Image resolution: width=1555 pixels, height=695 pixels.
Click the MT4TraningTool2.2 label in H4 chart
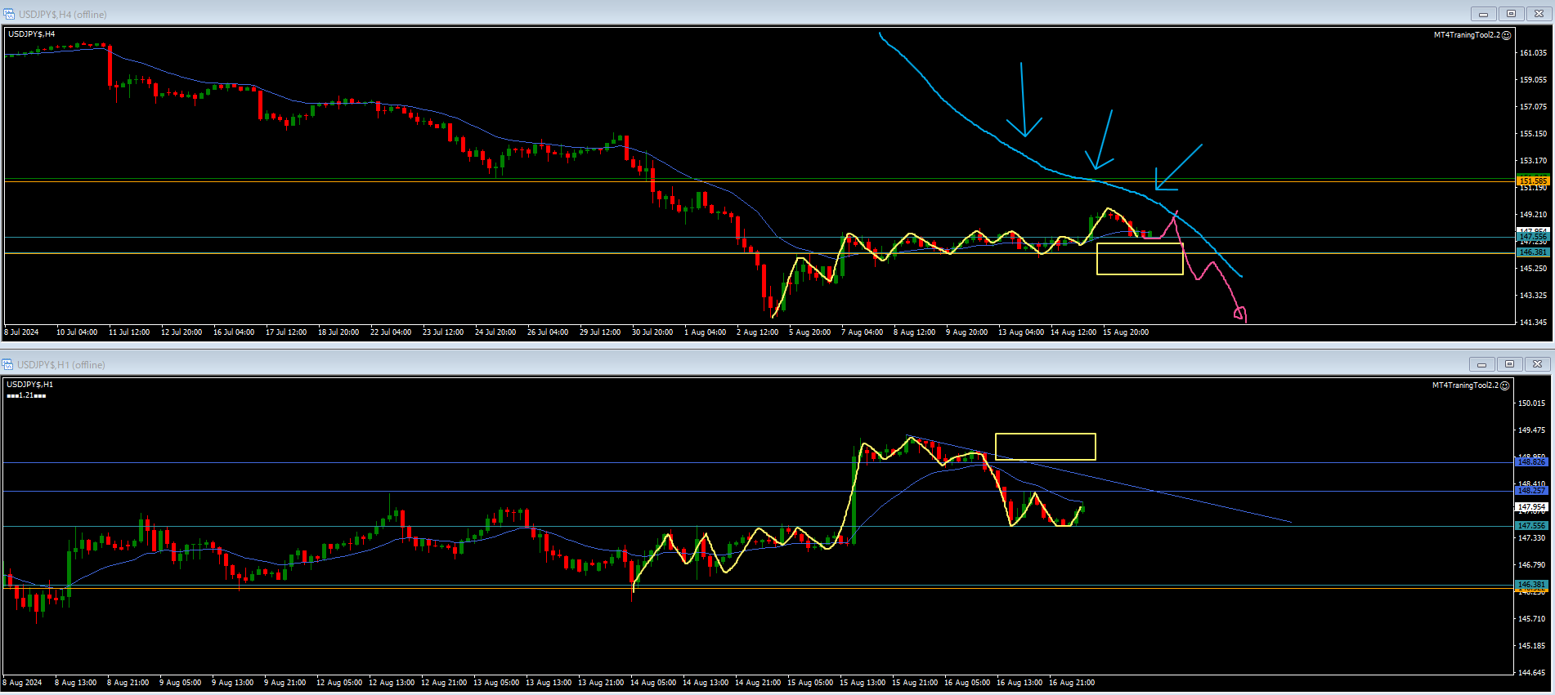click(1467, 35)
